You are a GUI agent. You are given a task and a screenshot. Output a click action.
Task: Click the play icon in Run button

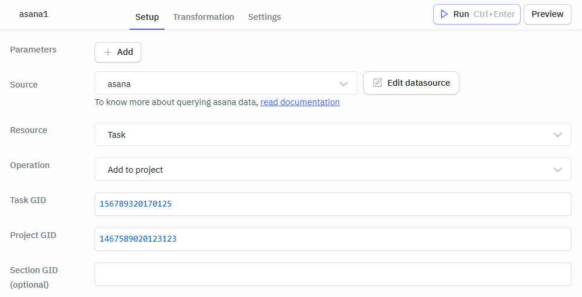[444, 14]
